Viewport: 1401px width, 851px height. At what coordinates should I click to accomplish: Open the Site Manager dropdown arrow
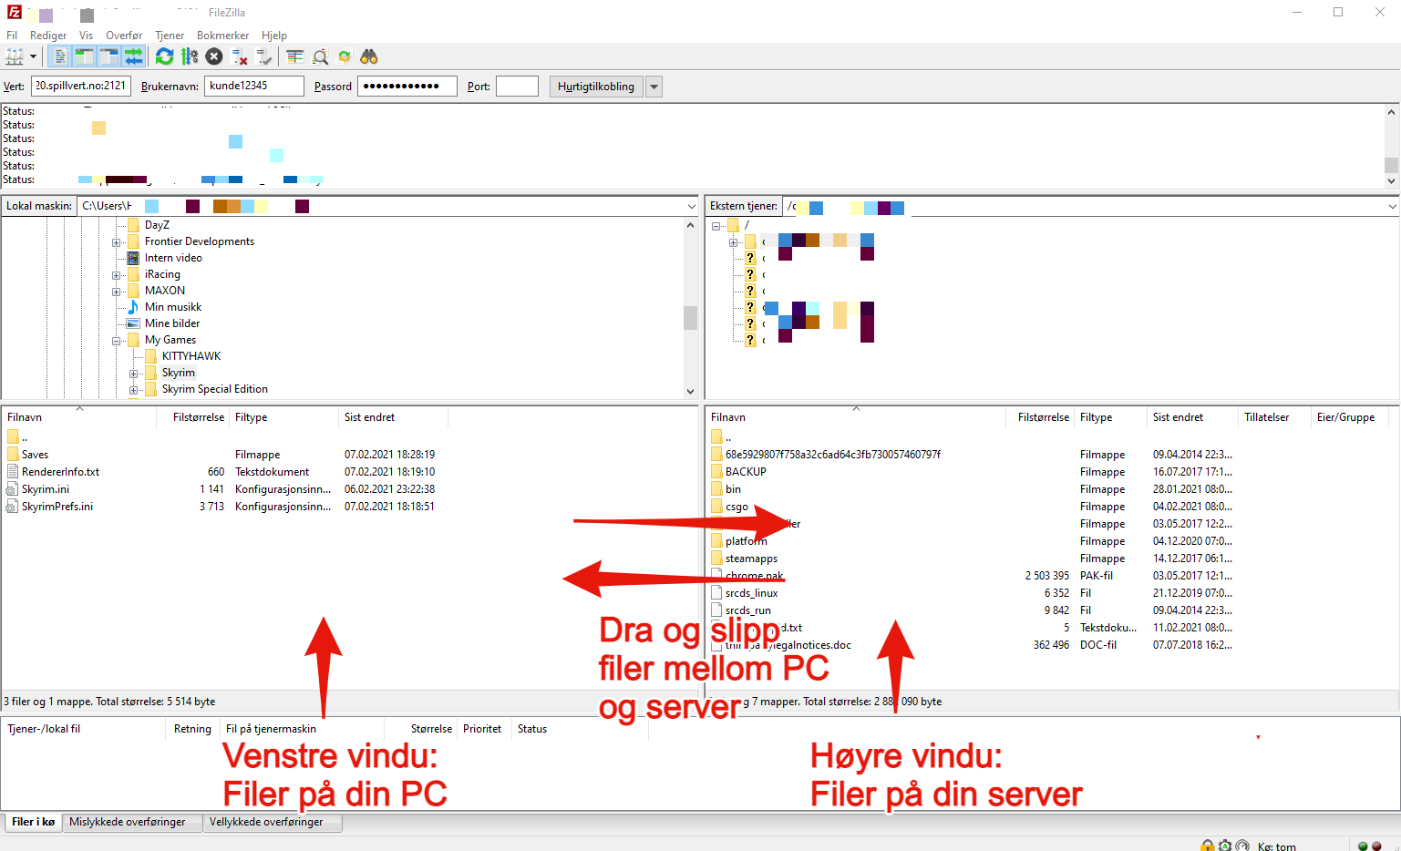point(34,56)
